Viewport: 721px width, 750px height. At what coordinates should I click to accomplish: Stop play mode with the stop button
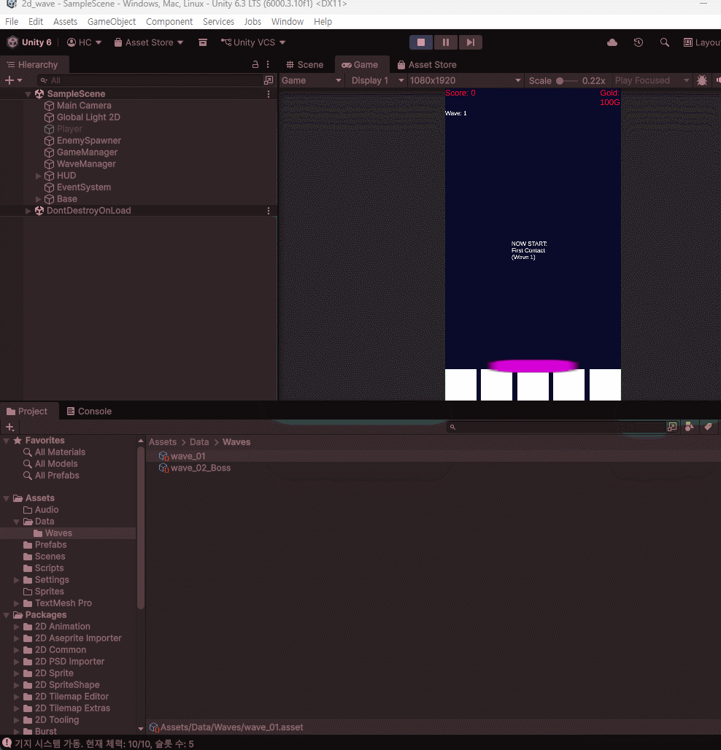pos(421,42)
